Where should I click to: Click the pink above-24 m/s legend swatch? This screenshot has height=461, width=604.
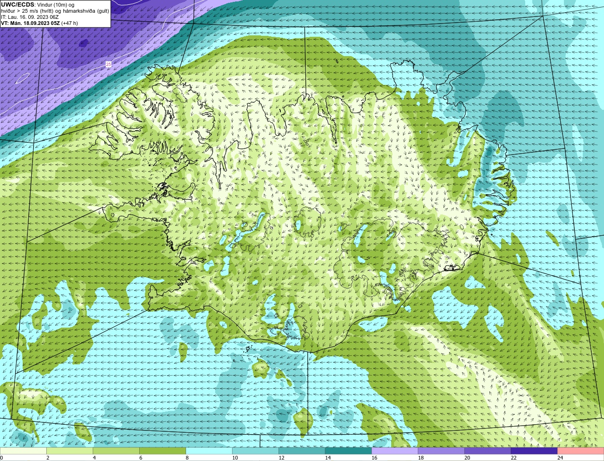pyautogui.click(x=581, y=451)
